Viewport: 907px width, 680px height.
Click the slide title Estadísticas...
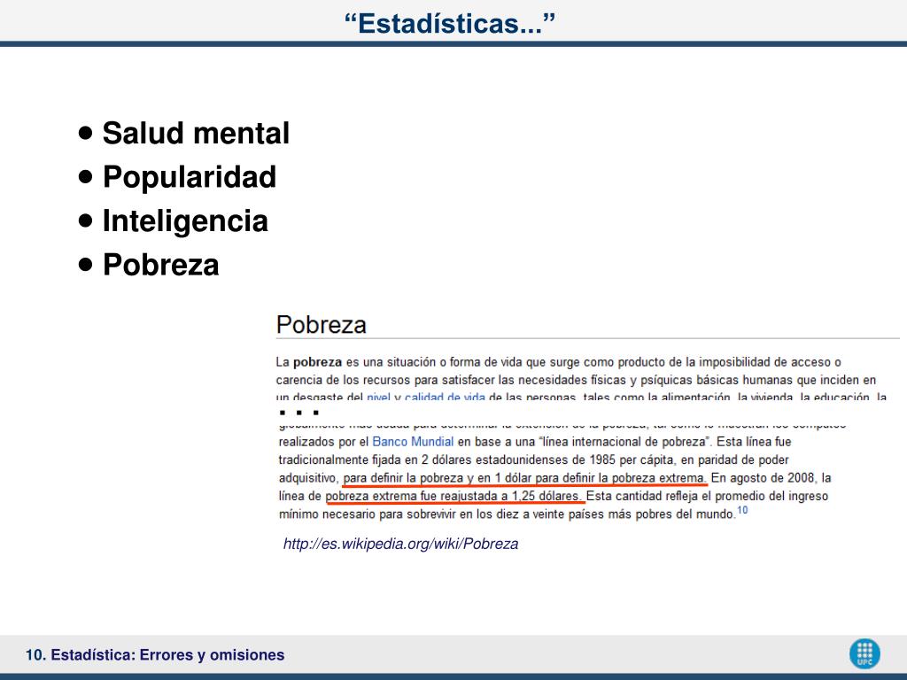450,24
